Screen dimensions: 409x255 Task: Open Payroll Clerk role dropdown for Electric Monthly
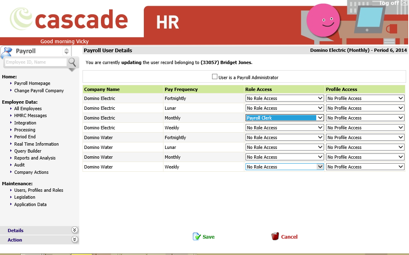click(284, 118)
